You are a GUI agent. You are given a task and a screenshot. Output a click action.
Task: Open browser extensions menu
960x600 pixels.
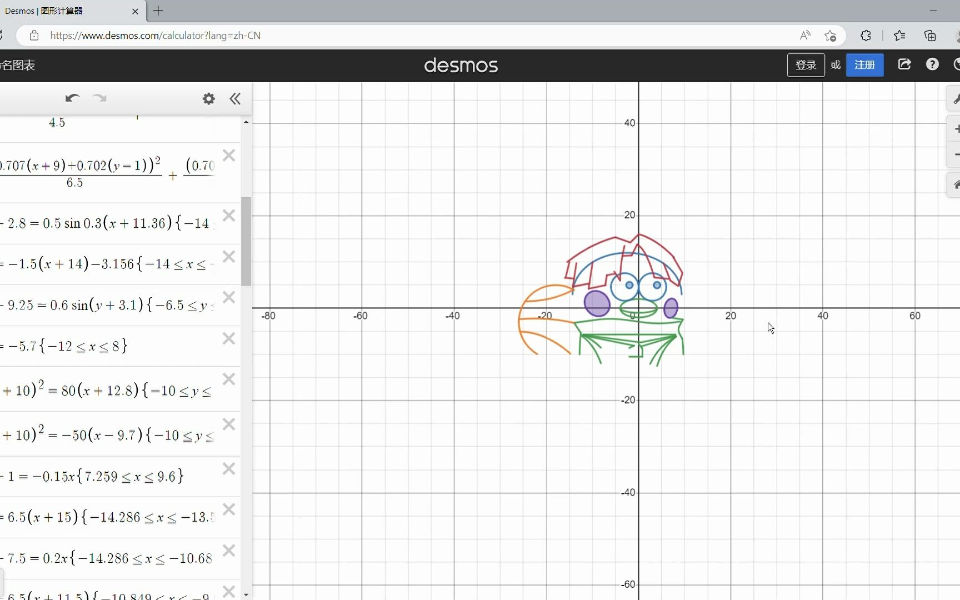tap(865, 35)
